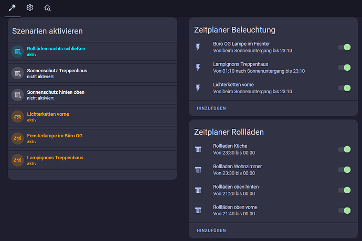Open the Büro OG Lampe im Fesnter entry
Image resolution: width=362 pixels, height=241 pixels.
[x=252, y=47]
